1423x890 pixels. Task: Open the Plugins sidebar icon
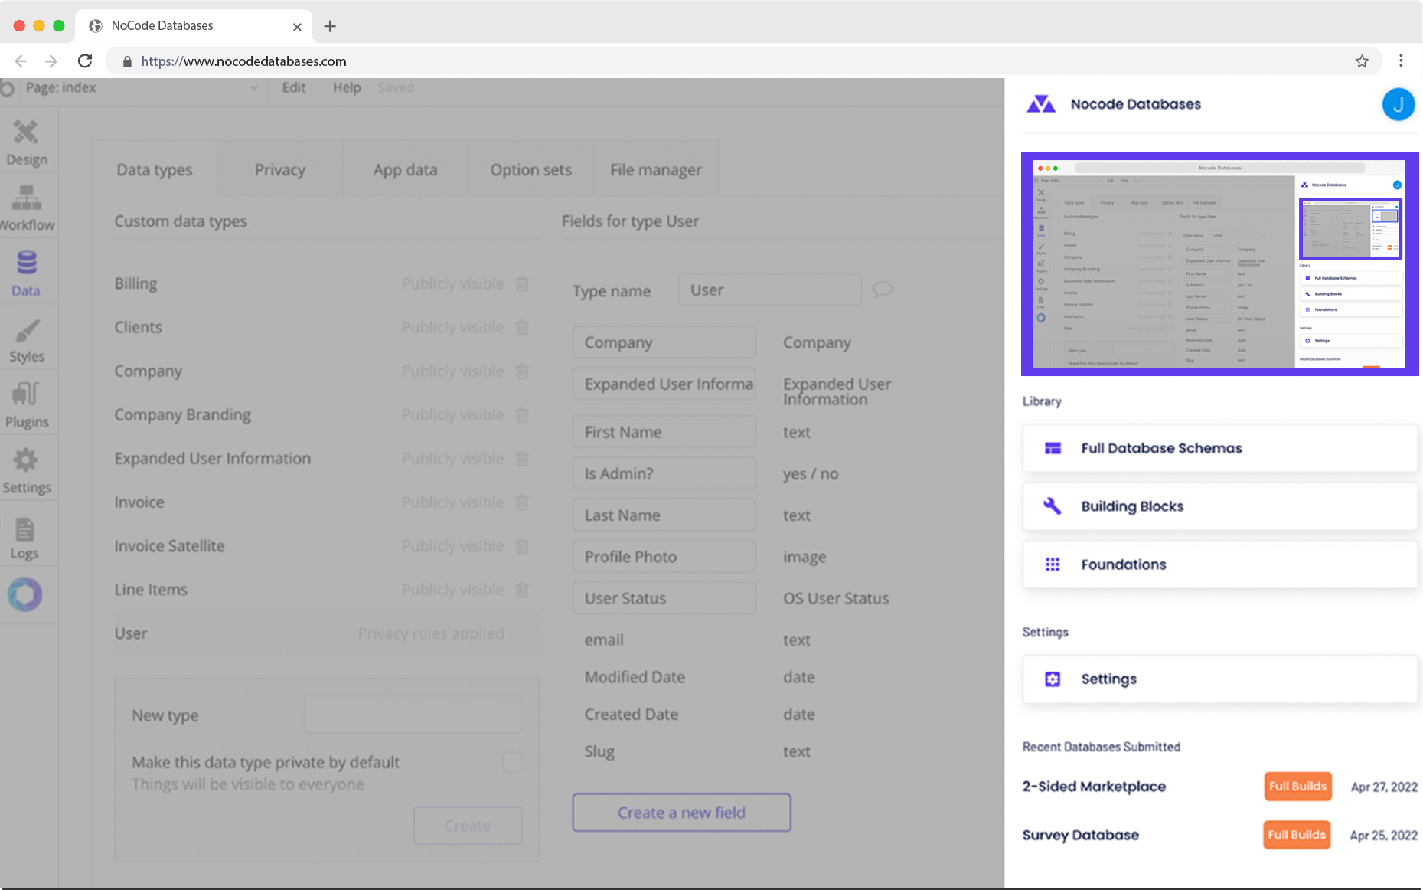coord(25,394)
